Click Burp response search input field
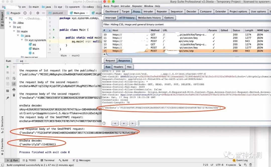 pyautogui.click(x=205, y=123)
